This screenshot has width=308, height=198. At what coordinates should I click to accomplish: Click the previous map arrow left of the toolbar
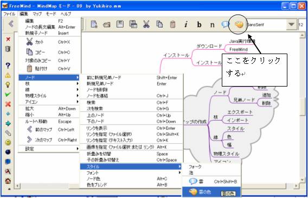pos(11,24)
